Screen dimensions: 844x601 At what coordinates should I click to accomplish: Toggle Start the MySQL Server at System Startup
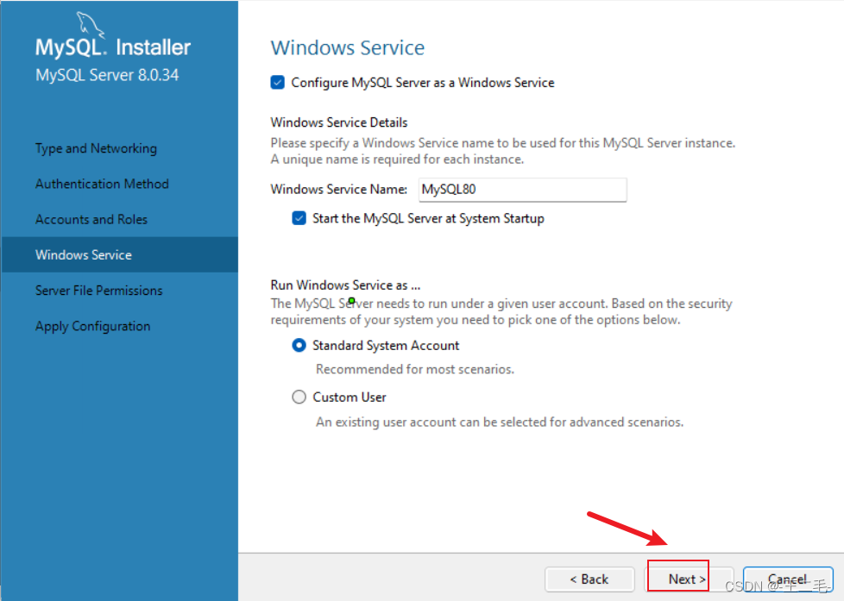click(299, 218)
